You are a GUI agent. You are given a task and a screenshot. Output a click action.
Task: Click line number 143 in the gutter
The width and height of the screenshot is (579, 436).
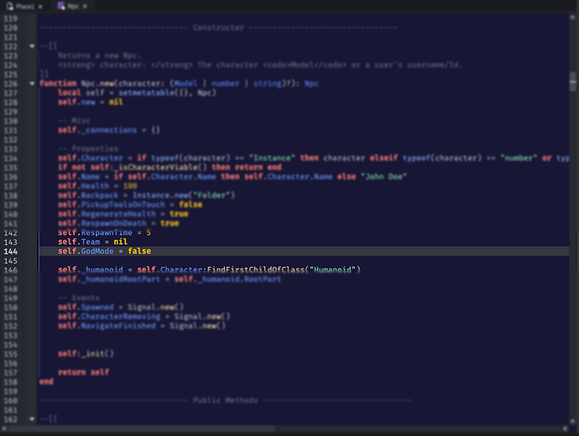[10, 242]
